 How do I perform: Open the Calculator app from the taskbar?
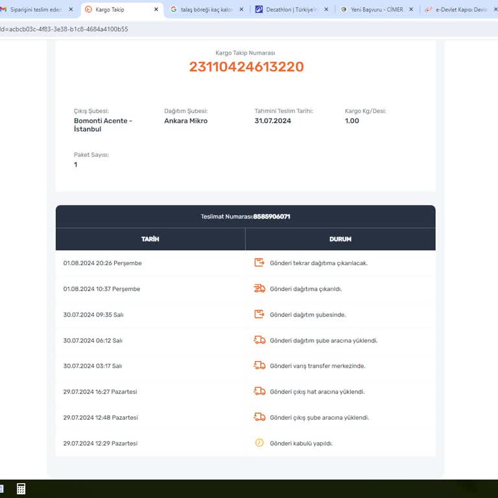(21, 489)
